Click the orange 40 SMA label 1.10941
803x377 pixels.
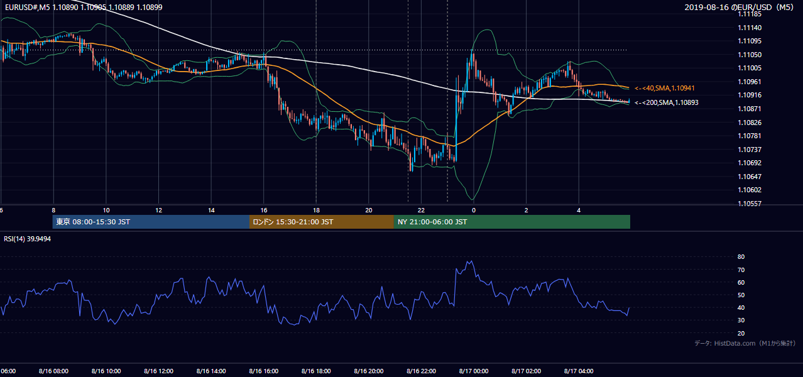click(x=664, y=89)
